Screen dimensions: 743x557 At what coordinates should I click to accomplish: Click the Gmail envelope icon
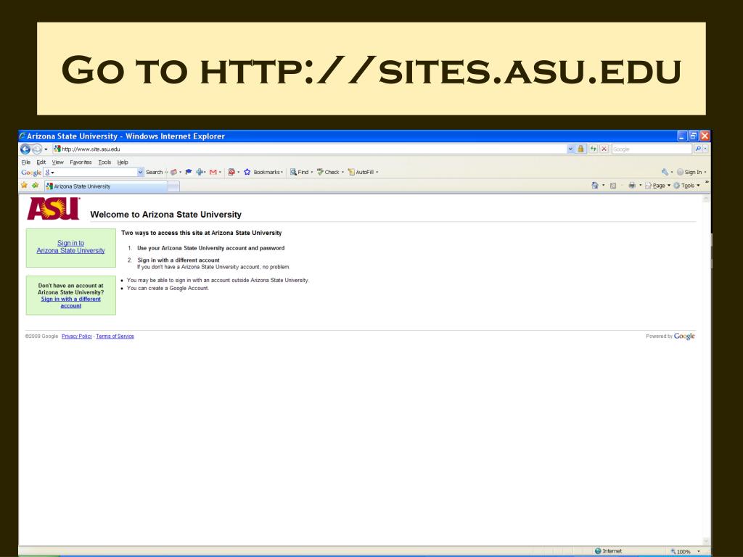[213, 172]
